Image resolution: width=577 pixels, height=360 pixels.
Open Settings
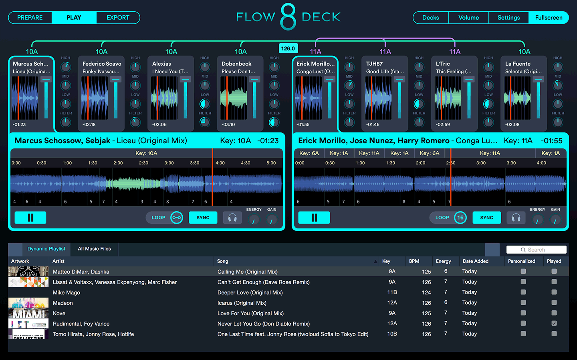coord(509,18)
